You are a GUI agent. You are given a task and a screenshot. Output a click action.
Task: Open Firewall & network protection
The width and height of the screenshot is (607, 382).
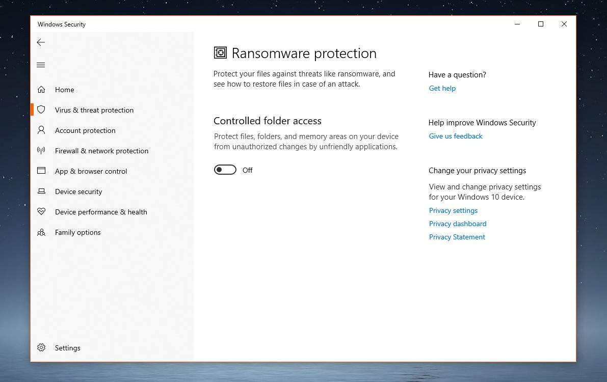tap(101, 151)
